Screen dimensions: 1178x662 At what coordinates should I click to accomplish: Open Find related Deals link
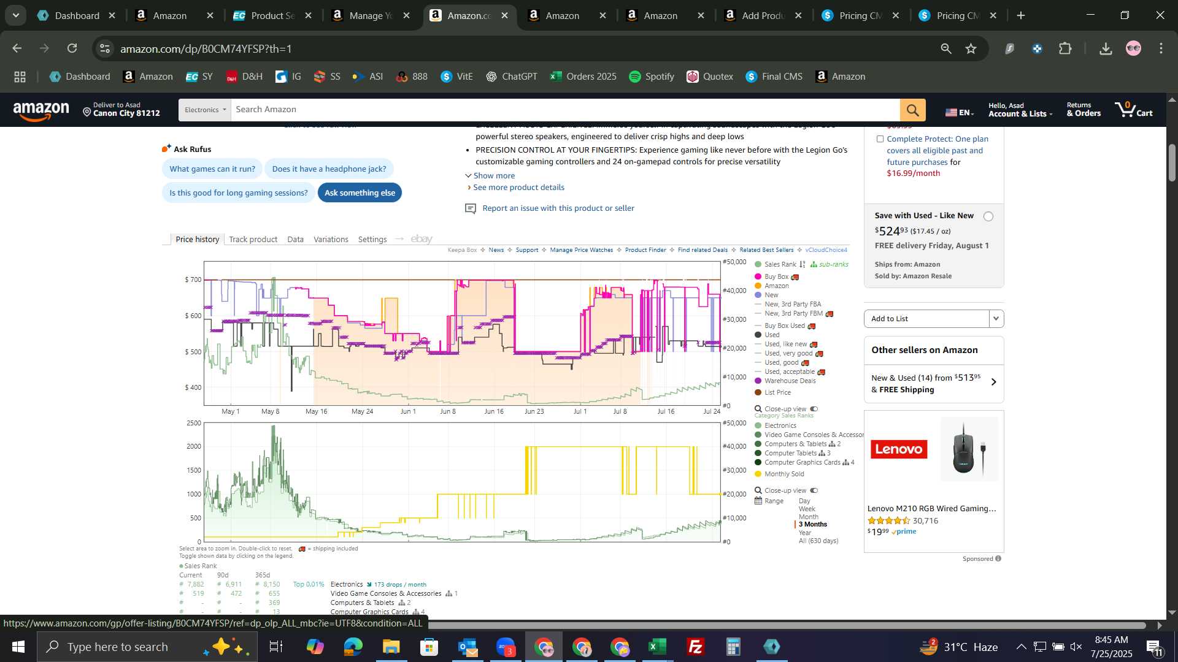tap(703, 250)
